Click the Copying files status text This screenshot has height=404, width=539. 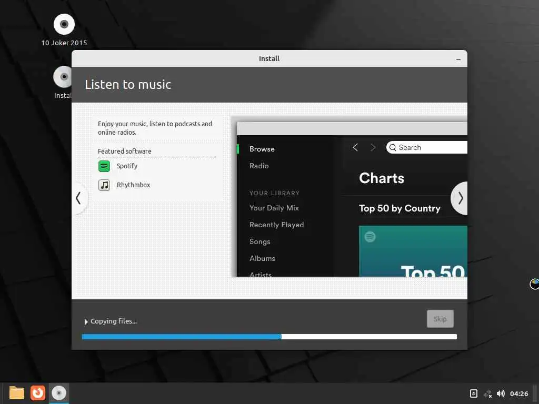114,321
